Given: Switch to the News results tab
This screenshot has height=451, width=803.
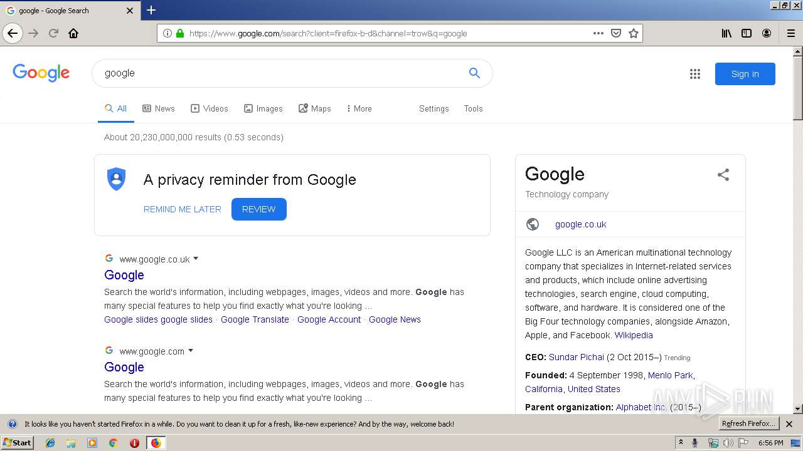Looking at the screenshot, I should (x=159, y=108).
